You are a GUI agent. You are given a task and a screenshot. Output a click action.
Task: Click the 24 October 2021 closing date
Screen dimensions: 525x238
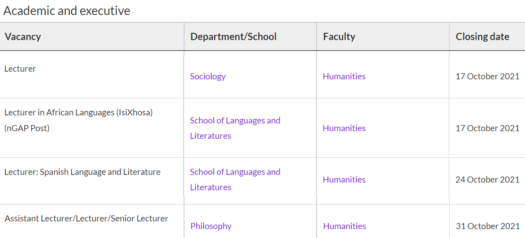click(x=487, y=179)
